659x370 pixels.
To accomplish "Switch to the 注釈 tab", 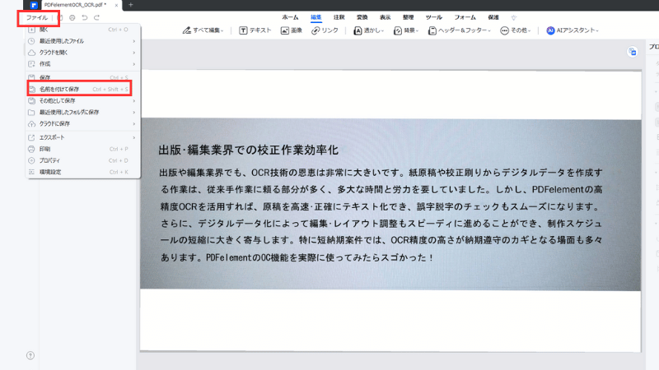I will (x=339, y=17).
